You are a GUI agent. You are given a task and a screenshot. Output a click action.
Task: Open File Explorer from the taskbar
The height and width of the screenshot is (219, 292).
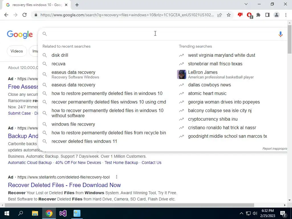(x=35, y=213)
